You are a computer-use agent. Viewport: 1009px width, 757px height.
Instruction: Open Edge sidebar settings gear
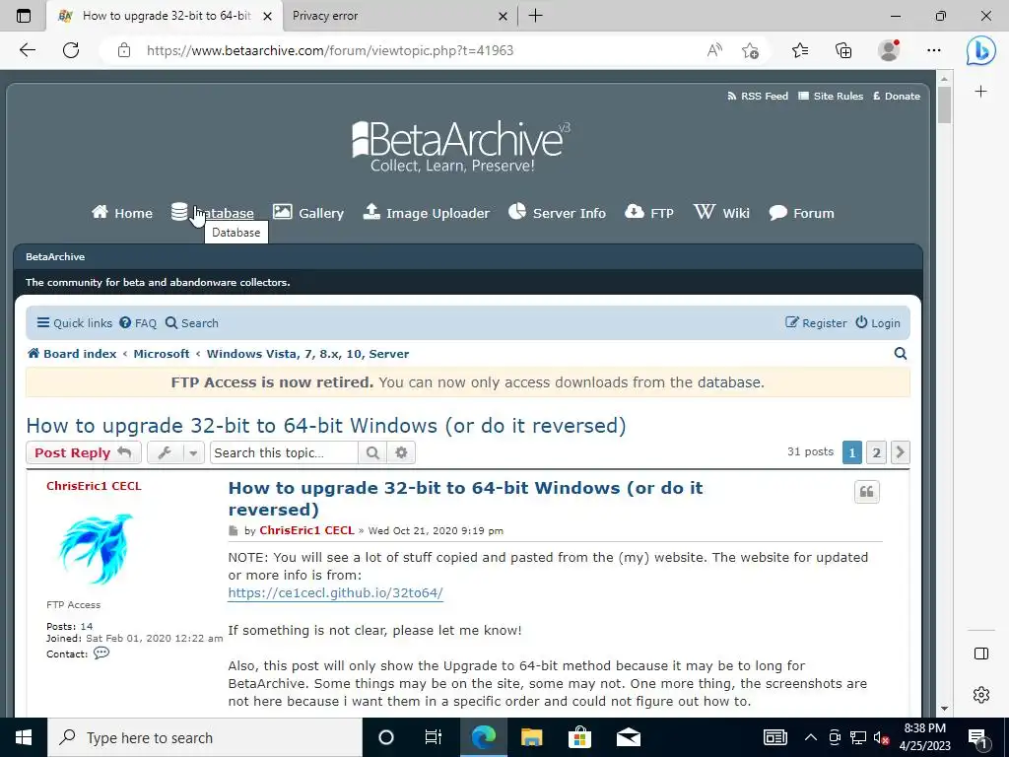coord(980,695)
